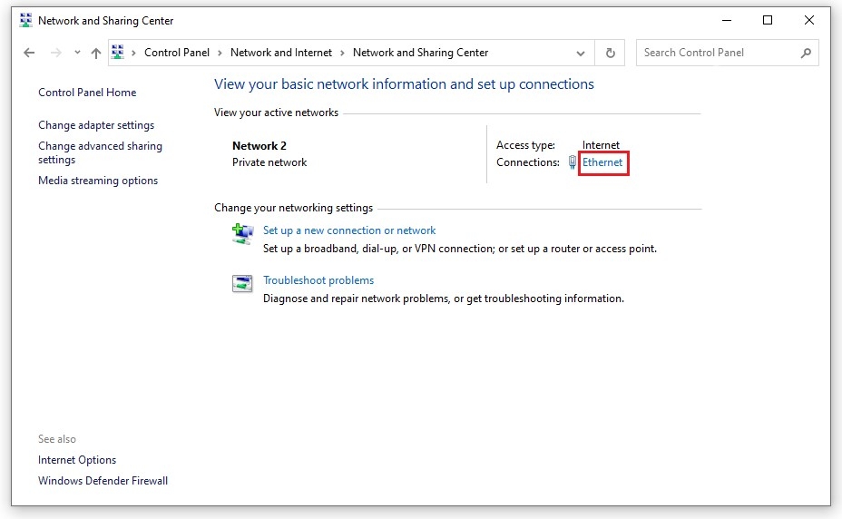Open Media streaming options
Screen dimensions: 842x519
[98, 181]
